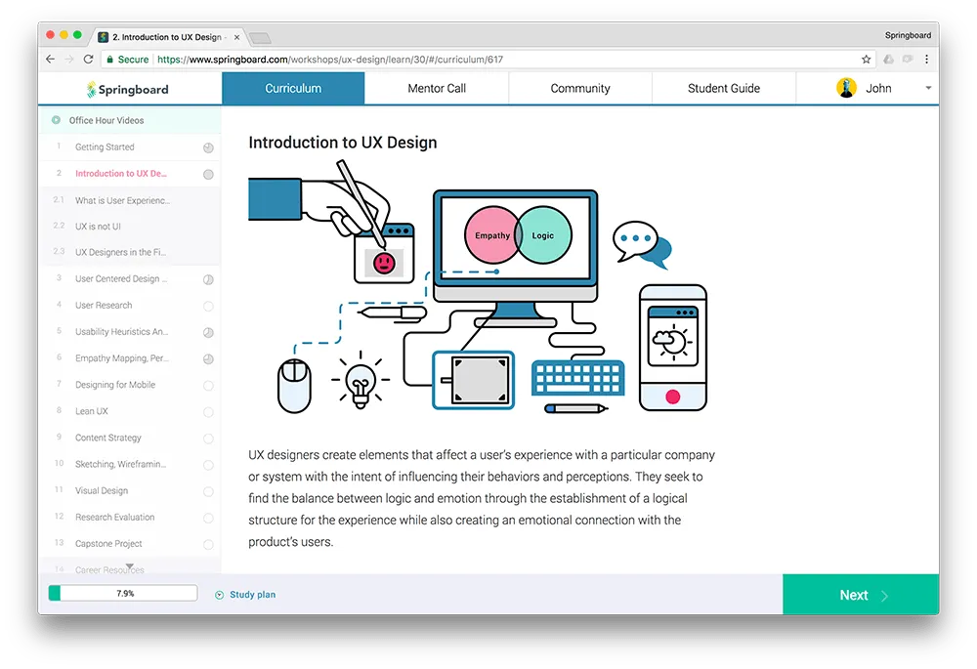Open unit 3 User Centered Design

click(x=130, y=279)
